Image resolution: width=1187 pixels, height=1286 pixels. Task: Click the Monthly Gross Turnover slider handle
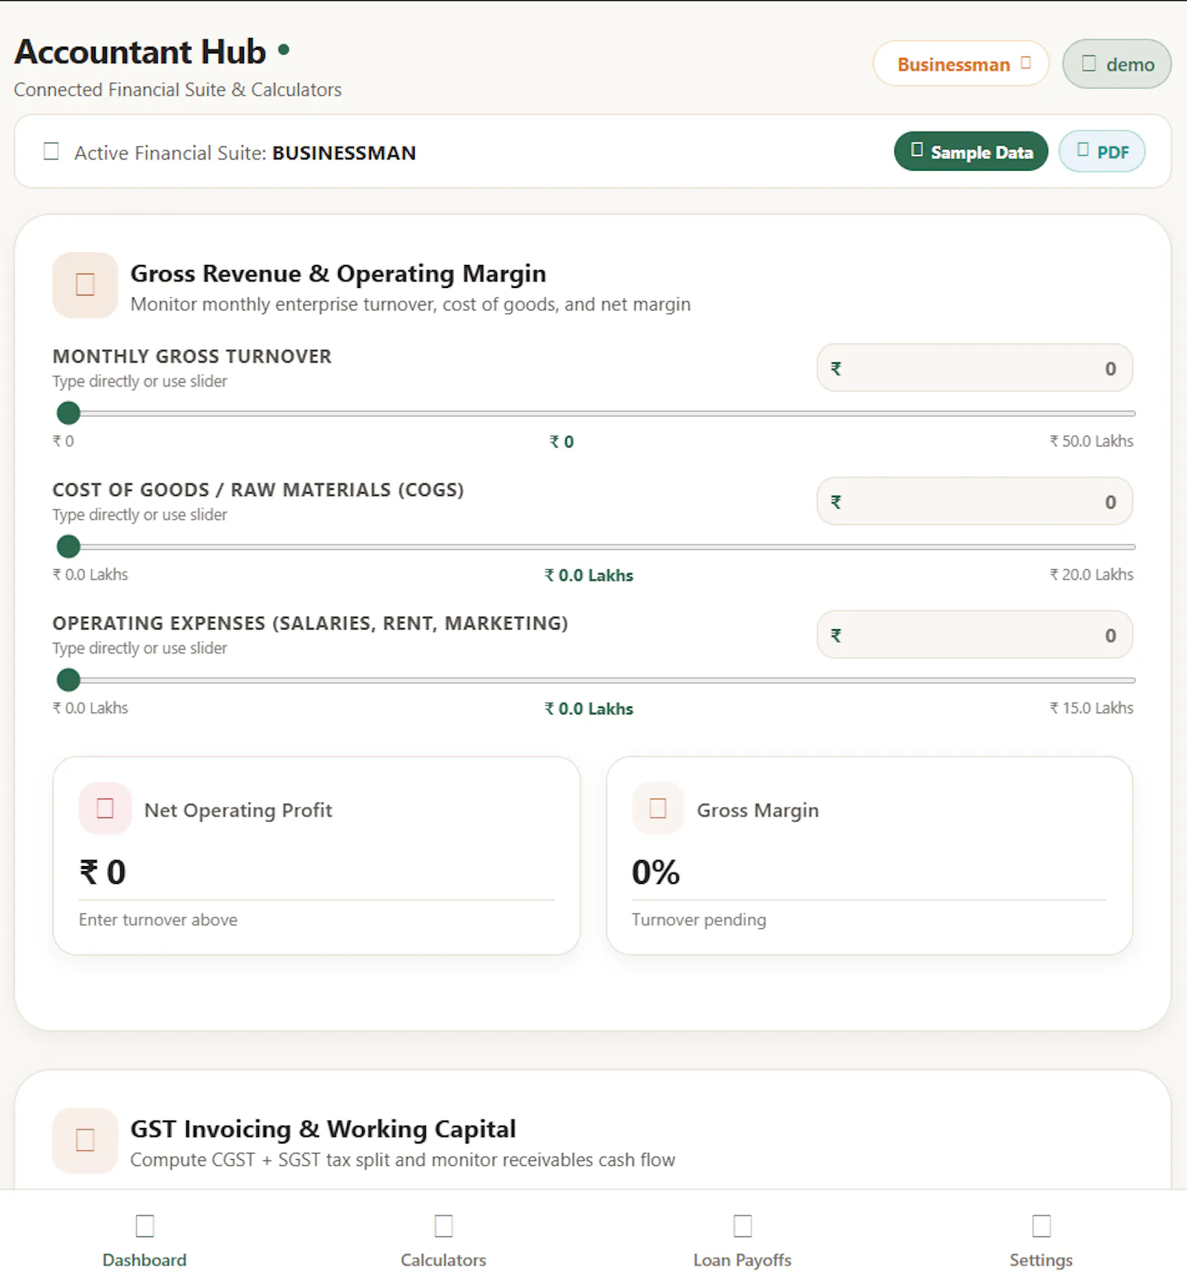click(x=68, y=413)
